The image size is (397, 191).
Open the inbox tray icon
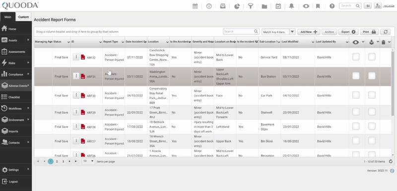tap(223, 6)
